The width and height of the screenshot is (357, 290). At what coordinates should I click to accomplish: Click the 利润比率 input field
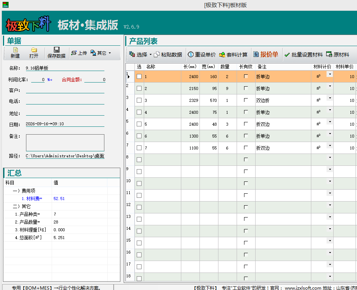[38, 80]
